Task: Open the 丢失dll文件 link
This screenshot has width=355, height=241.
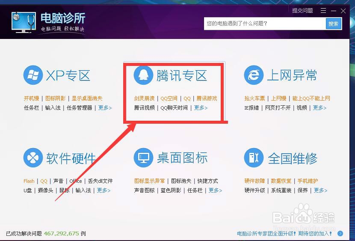Action: coord(100,181)
